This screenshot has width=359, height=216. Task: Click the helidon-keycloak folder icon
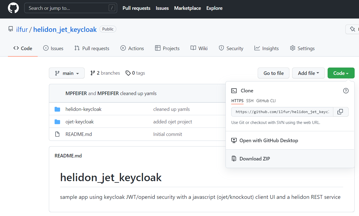(57, 109)
